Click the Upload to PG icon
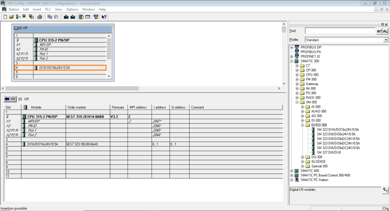The height and width of the screenshot is (211, 390). pyautogui.click(x=73, y=17)
